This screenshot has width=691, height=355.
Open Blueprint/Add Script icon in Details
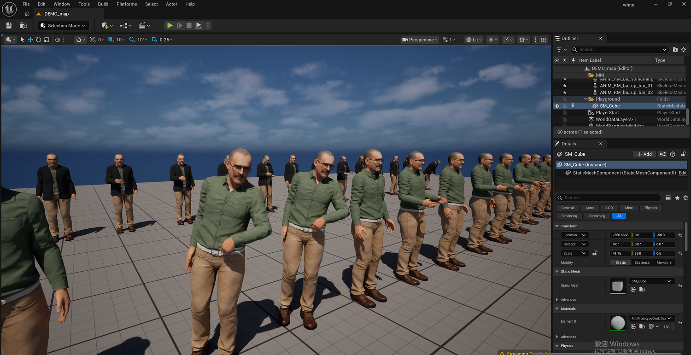(x=663, y=154)
